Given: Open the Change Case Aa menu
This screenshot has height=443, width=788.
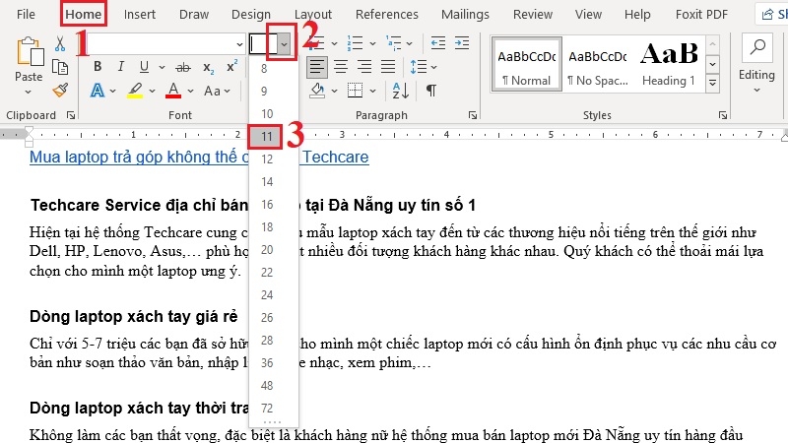Looking at the screenshot, I should click(x=217, y=91).
